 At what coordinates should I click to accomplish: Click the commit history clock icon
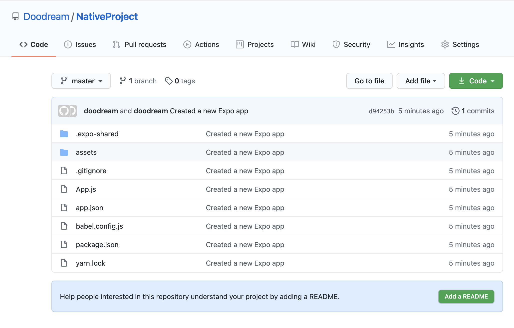pyautogui.click(x=455, y=111)
